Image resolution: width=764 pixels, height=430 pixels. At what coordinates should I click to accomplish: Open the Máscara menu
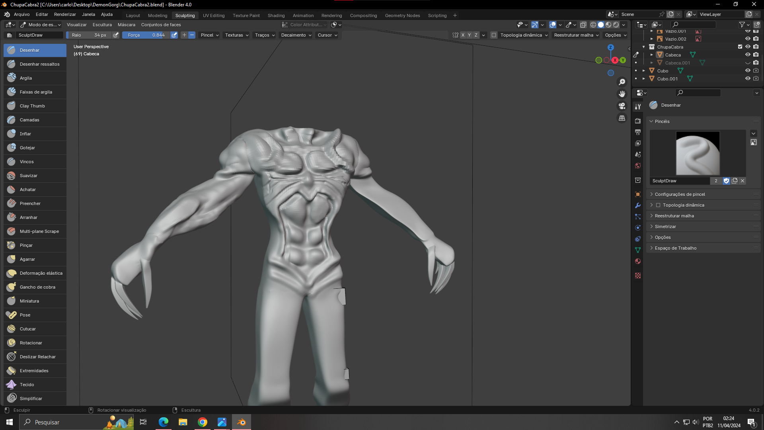pyautogui.click(x=126, y=25)
